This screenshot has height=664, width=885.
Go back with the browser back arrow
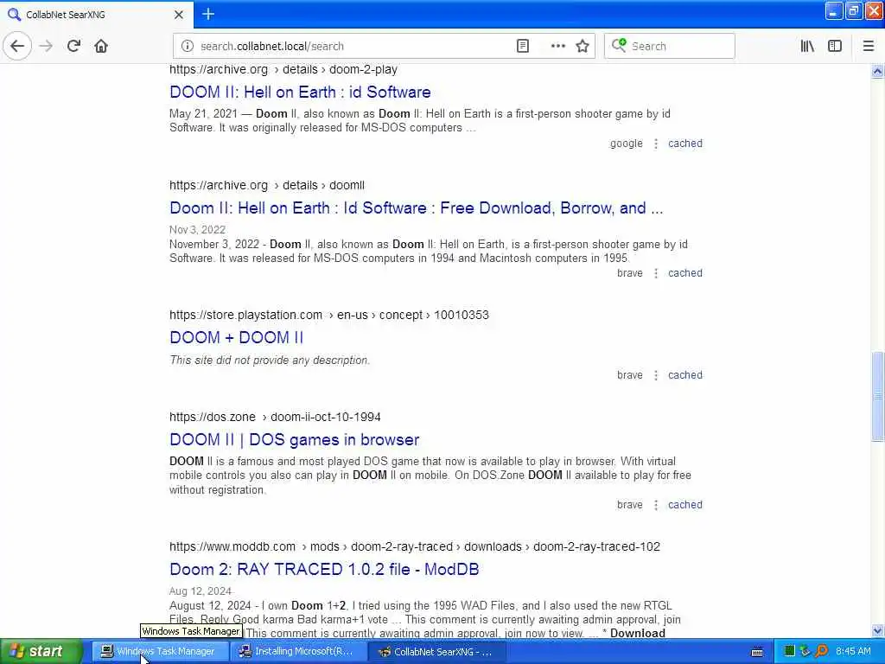point(17,46)
